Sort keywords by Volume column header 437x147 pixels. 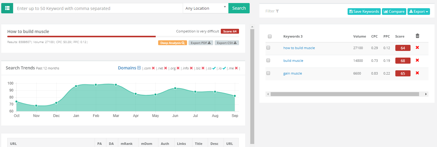click(x=359, y=36)
